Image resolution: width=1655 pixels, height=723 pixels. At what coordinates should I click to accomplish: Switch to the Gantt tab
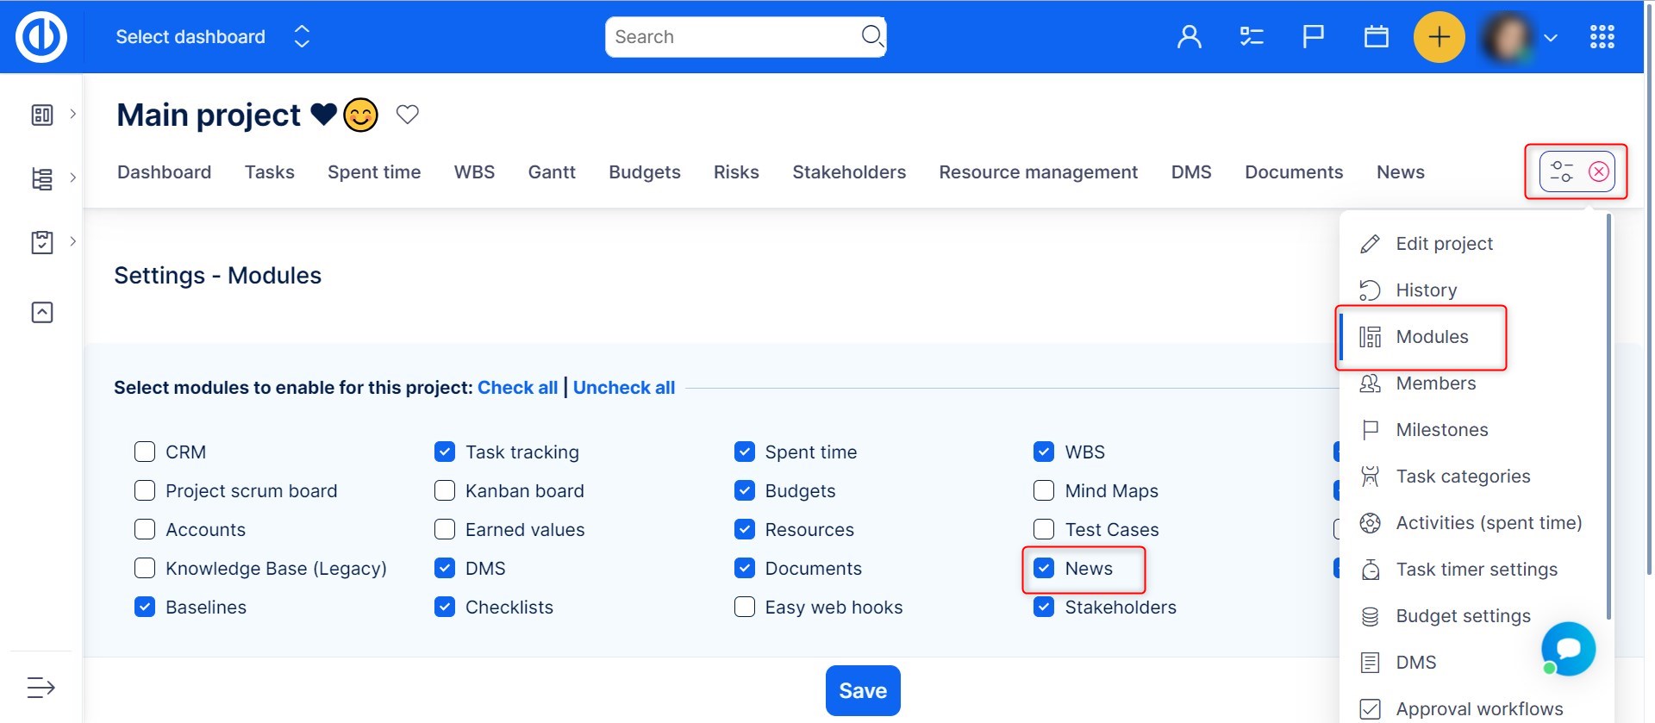pos(552,172)
